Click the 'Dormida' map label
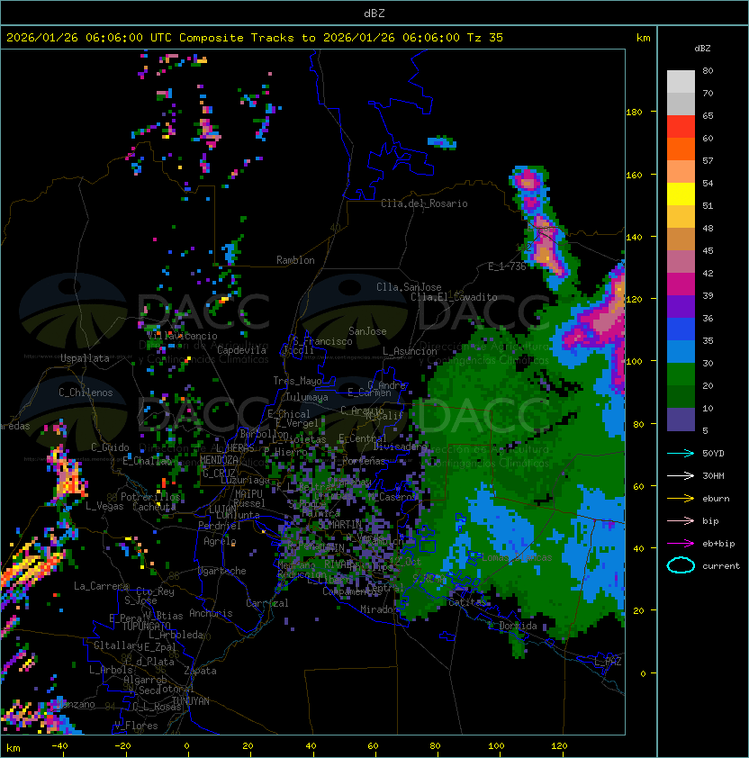Viewport: 749px width, 758px height. 518,626
